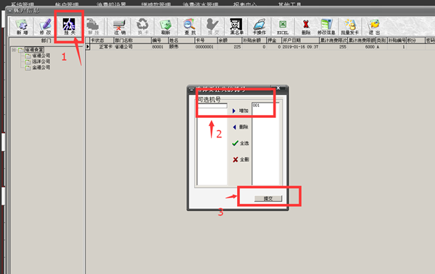Refresh the list with the 刷新 icon
This screenshot has width=435, height=274.
[x=165, y=27]
